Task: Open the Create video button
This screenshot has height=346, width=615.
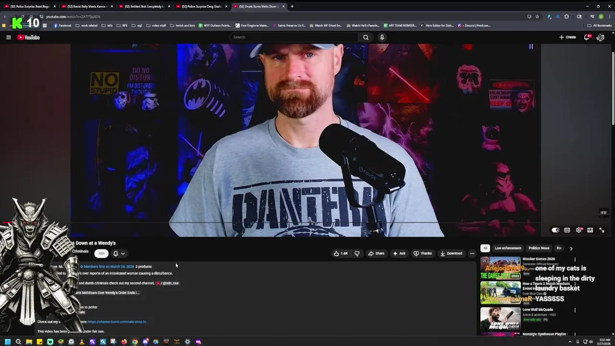Action: [567, 37]
